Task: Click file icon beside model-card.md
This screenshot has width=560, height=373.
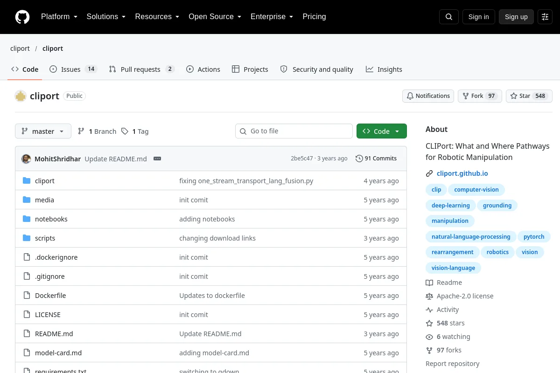Action: (x=27, y=353)
